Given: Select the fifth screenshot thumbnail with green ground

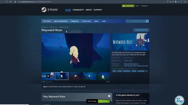Looking at the screenshot, I should pyautogui.click(x=103, y=76).
